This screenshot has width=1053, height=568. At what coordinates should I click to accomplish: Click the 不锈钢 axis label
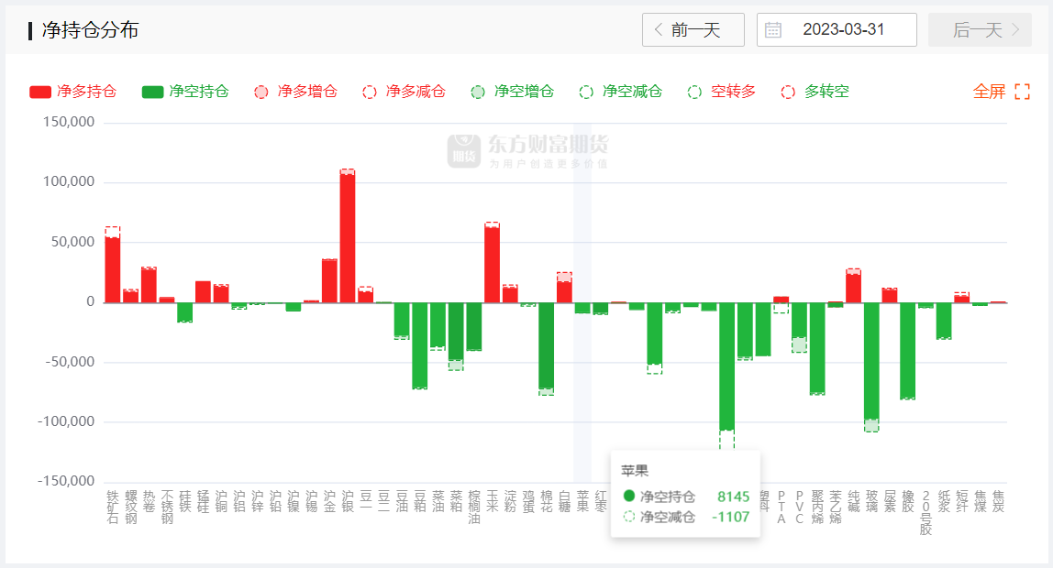coord(167,507)
